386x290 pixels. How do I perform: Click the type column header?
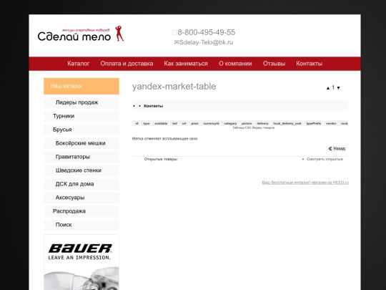click(147, 123)
